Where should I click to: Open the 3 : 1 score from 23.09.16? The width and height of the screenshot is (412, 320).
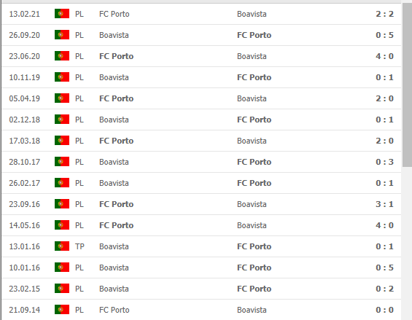tap(385, 204)
